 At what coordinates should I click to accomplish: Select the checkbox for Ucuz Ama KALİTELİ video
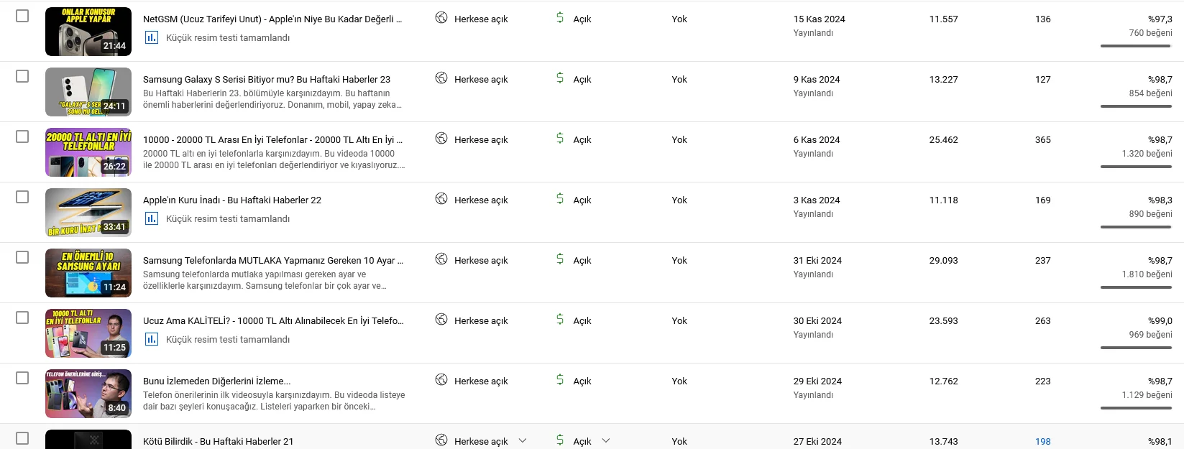(x=22, y=318)
